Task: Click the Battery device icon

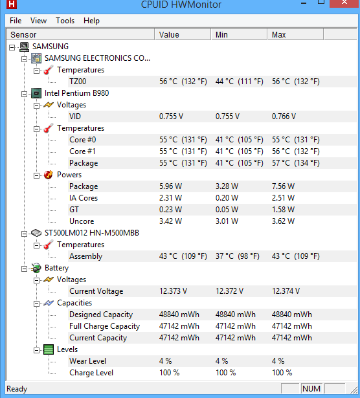Action: coord(36,268)
